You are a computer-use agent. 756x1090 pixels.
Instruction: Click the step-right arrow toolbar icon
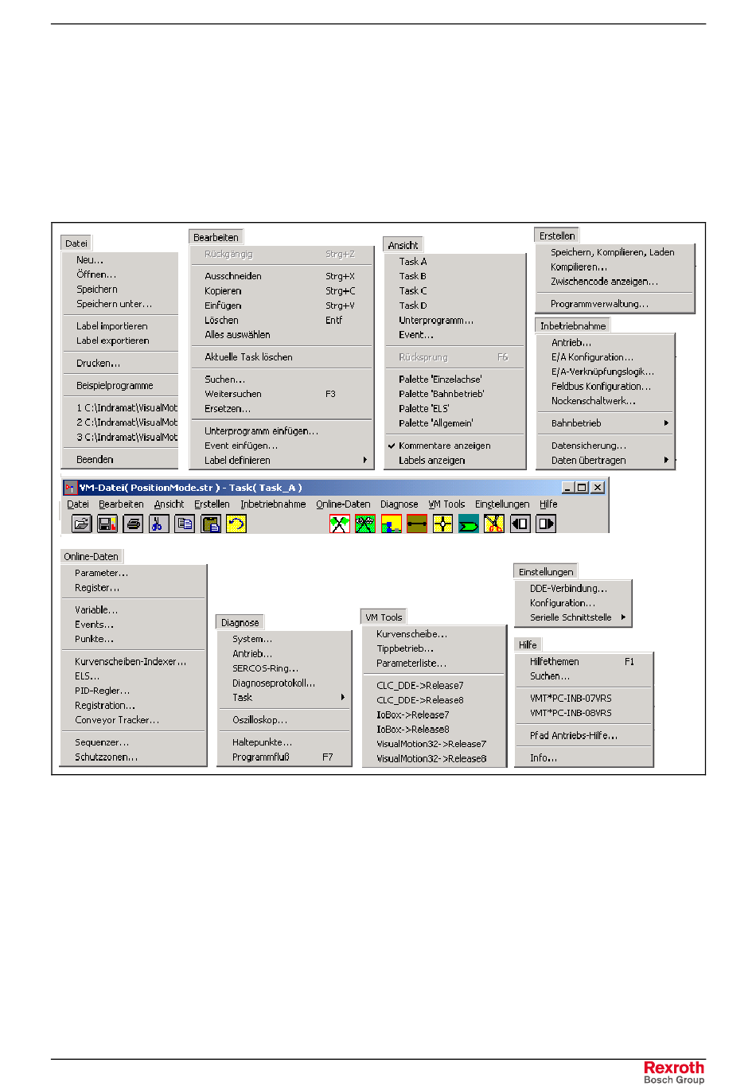[x=546, y=524]
